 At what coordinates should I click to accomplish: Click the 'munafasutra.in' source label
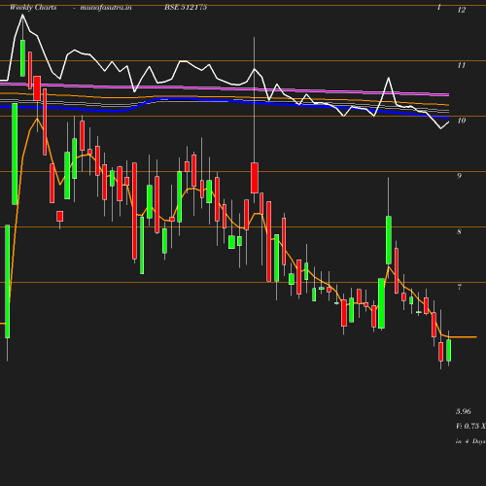[x=106, y=8]
